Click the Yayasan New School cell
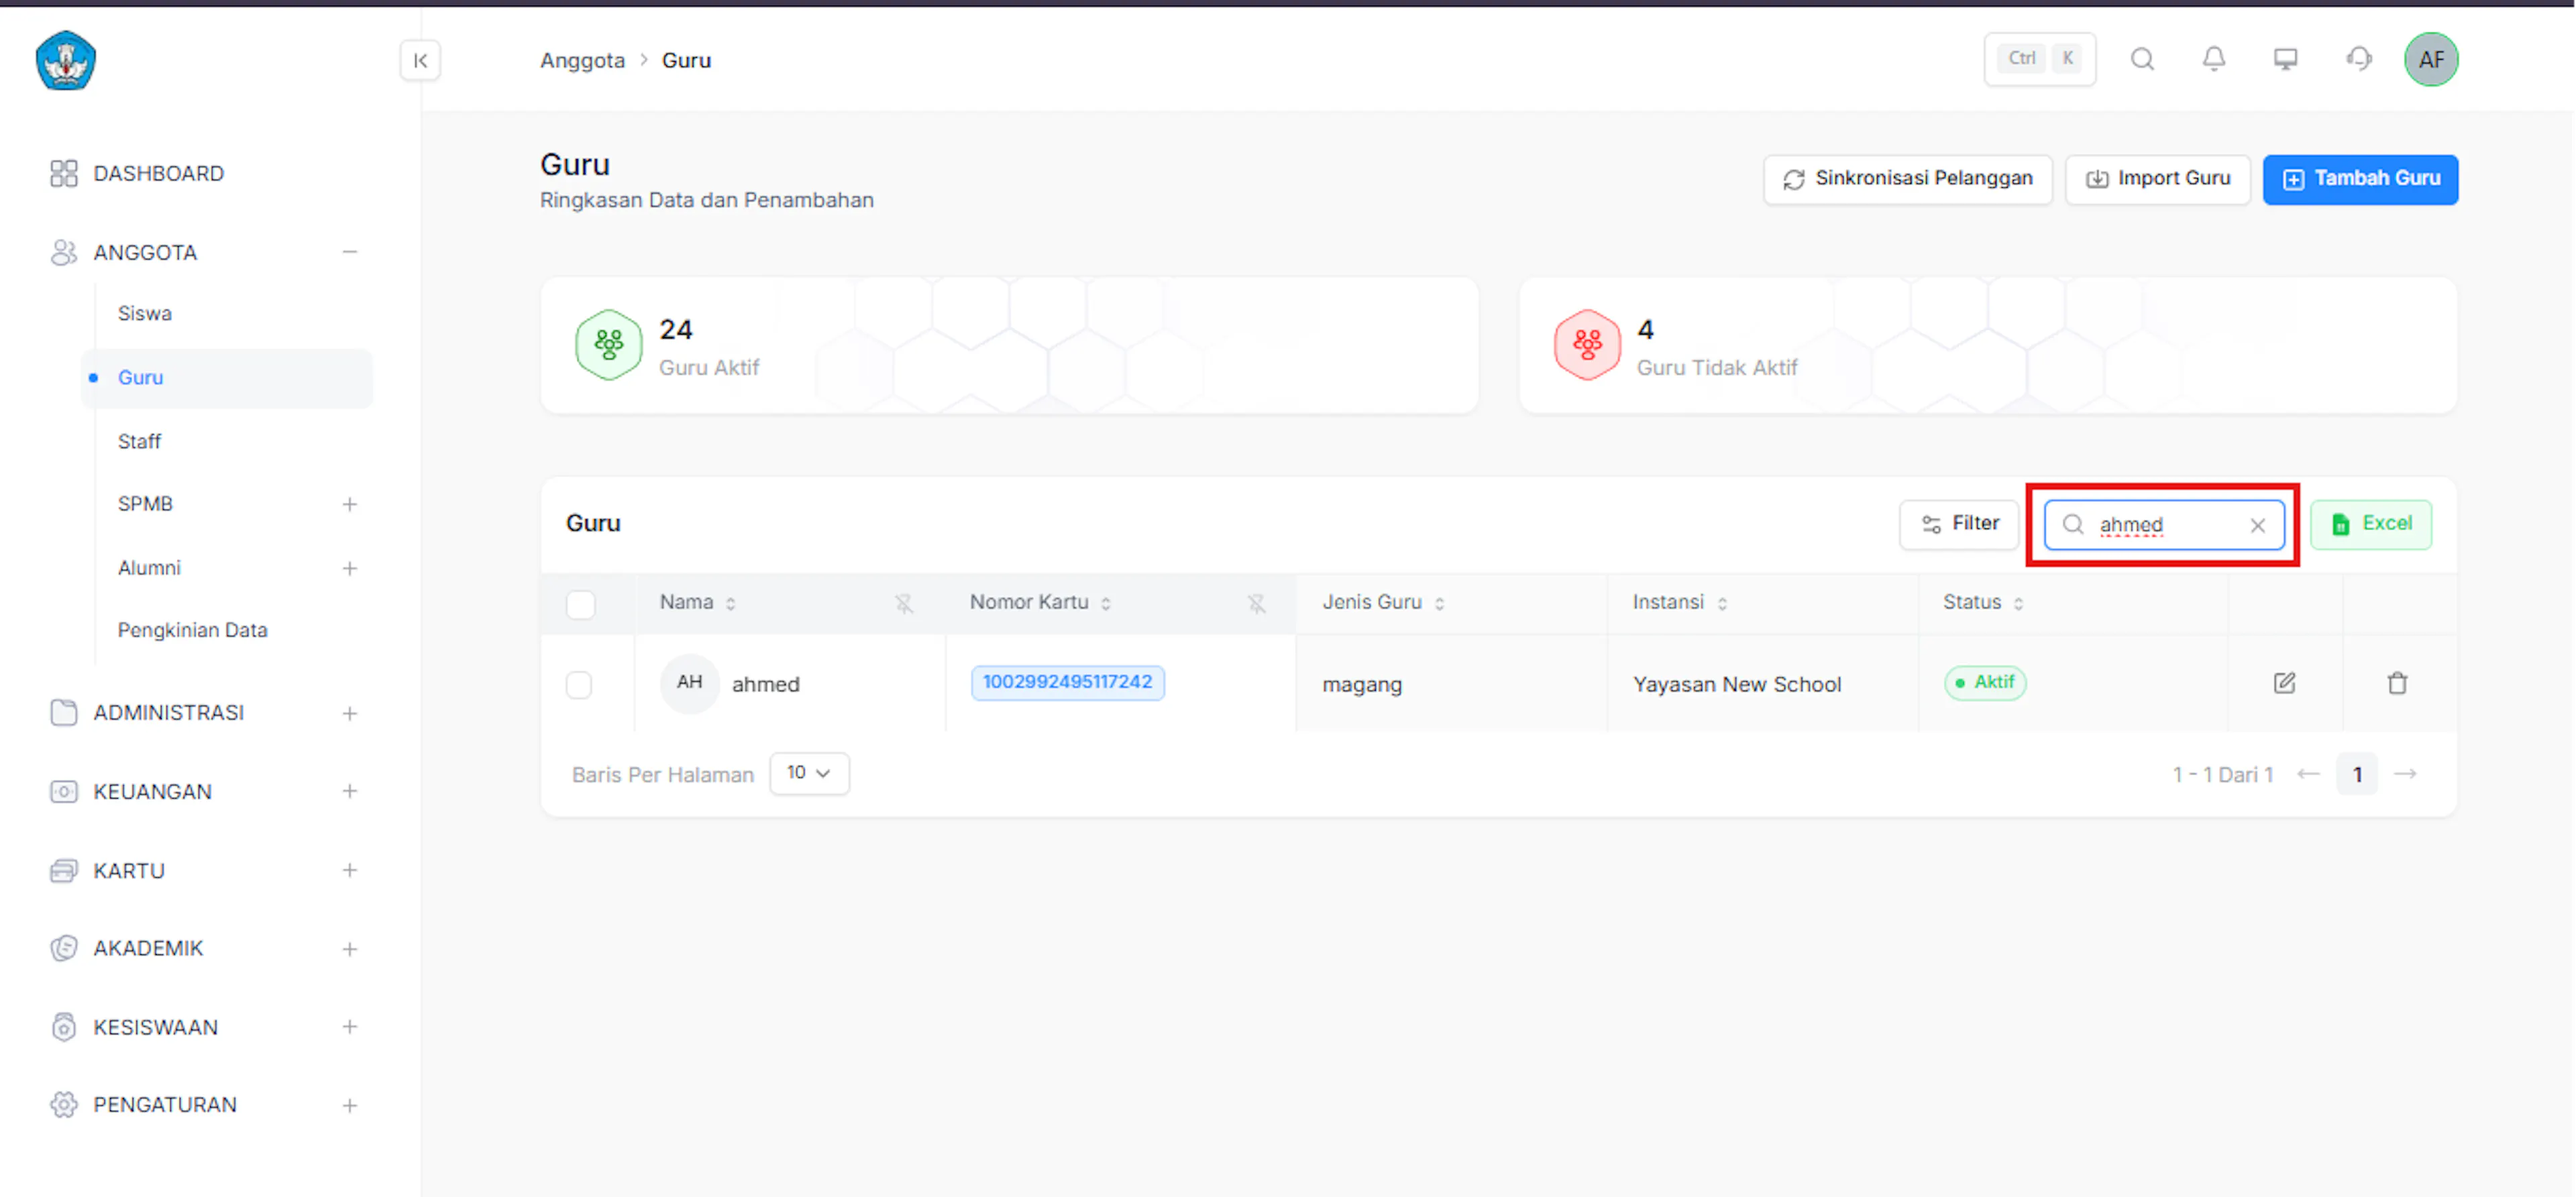The image size is (2576, 1197). coord(1736,684)
